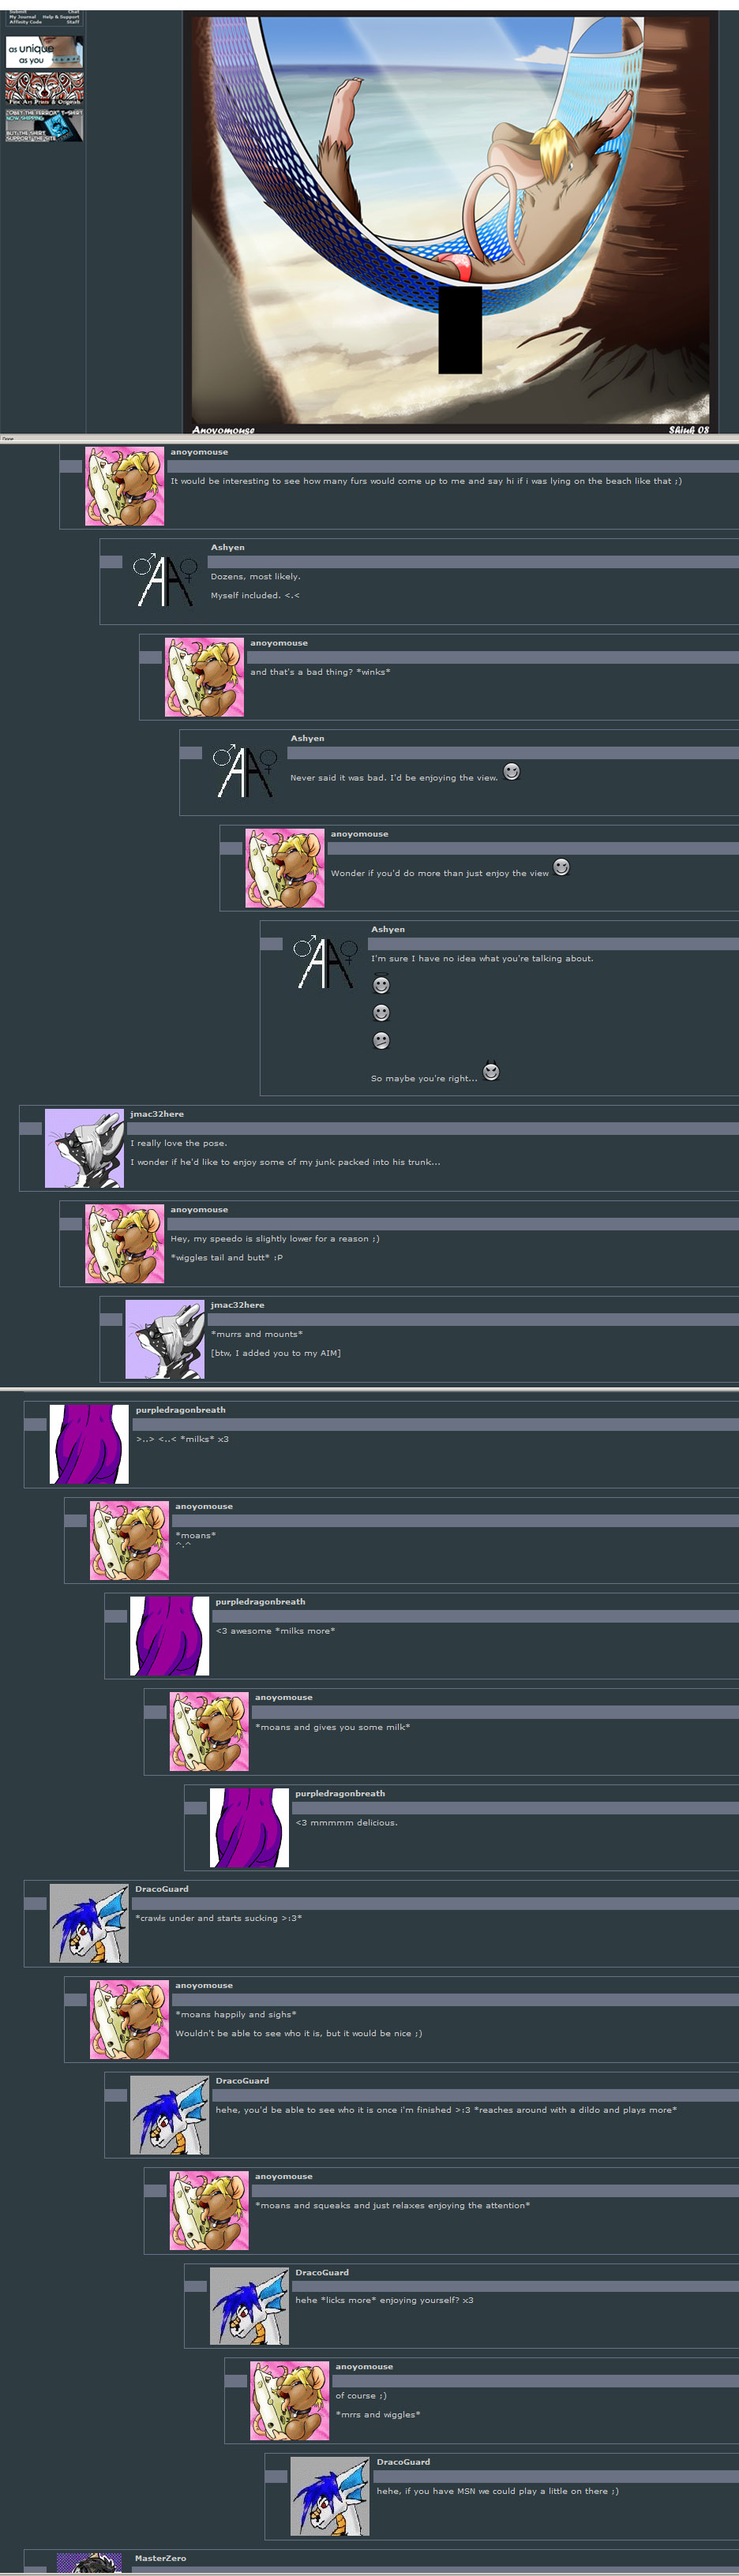Click Ashyen avatar beside 'I'd be enjoying the view' reply
The height and width of the screenshot is (2576, 739).
245,771
